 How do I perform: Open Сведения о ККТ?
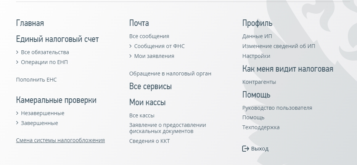tap(150, 141)
